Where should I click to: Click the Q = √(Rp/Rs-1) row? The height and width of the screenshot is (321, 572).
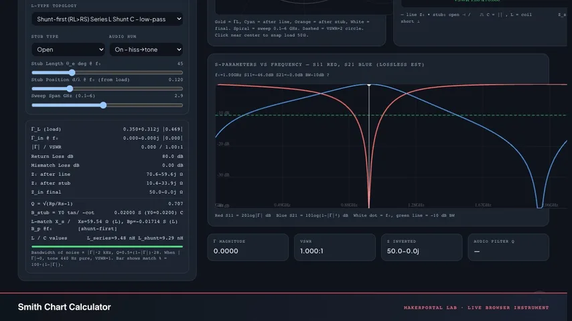[x=107, y=204]
